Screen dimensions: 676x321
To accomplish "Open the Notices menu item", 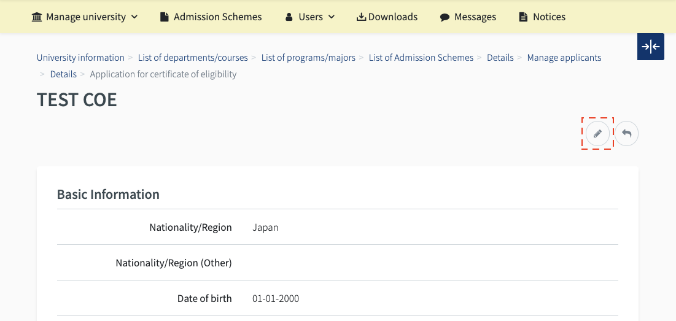I will tap(549, 17).
